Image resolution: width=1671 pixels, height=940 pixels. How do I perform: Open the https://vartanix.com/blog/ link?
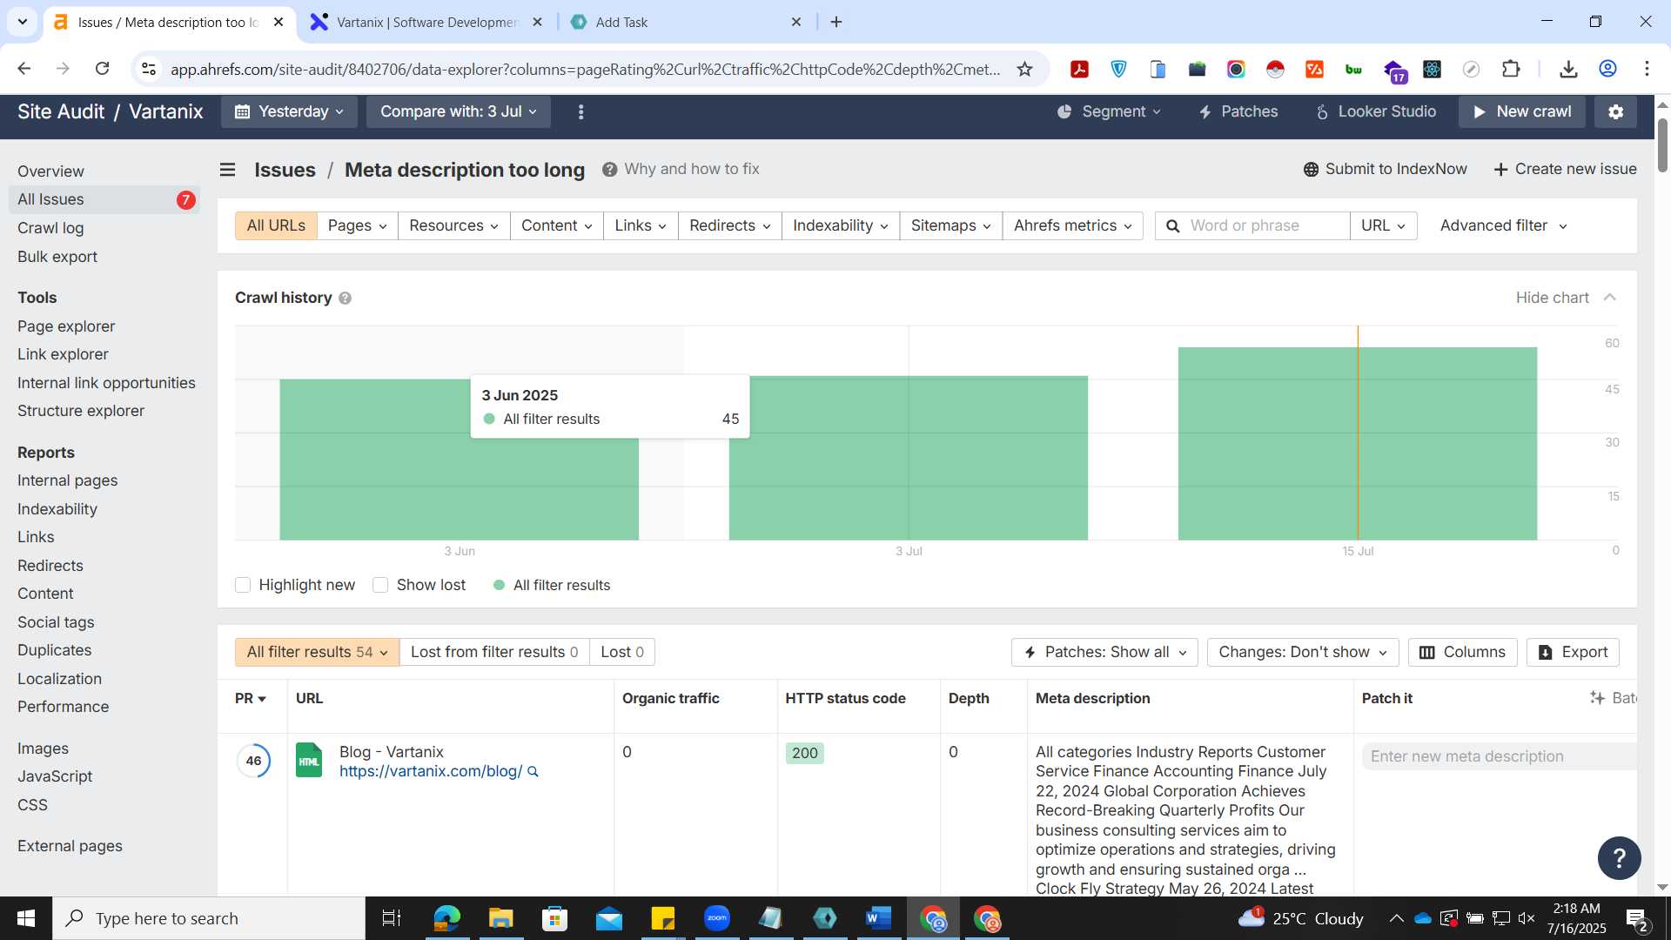[431, 771]
